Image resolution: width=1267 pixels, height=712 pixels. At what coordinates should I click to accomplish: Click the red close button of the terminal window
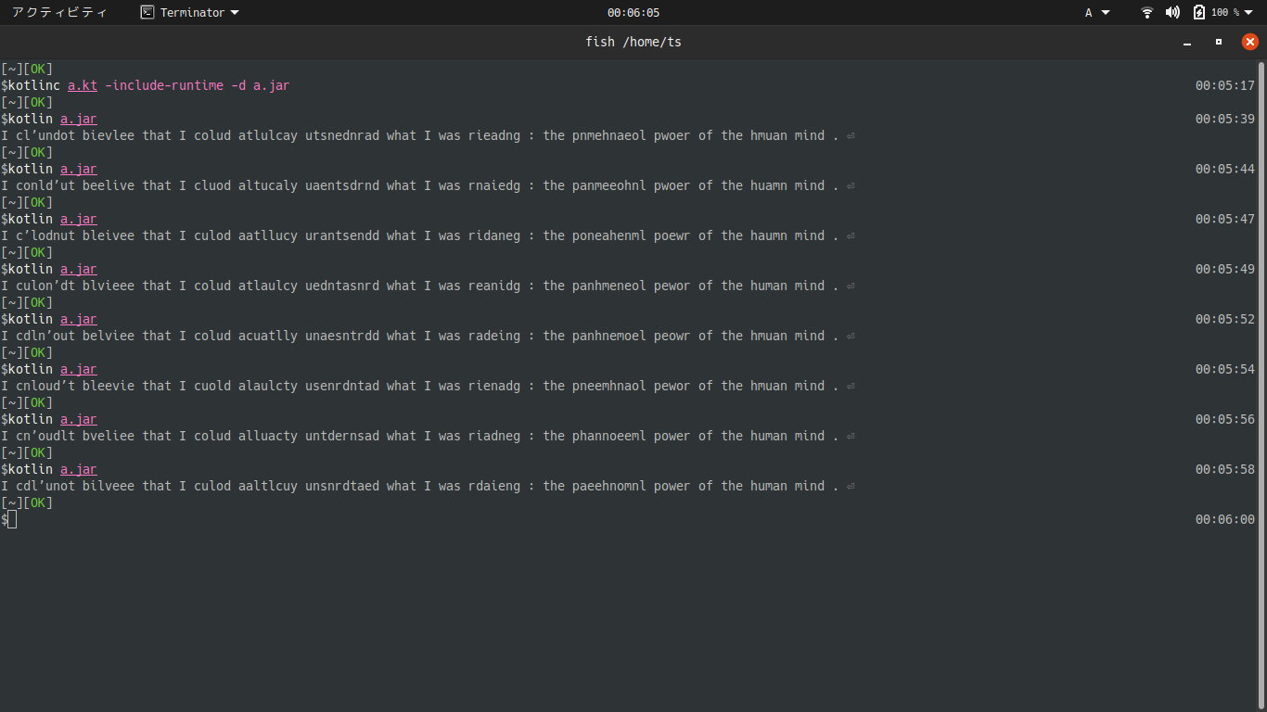click(1249, 42)
